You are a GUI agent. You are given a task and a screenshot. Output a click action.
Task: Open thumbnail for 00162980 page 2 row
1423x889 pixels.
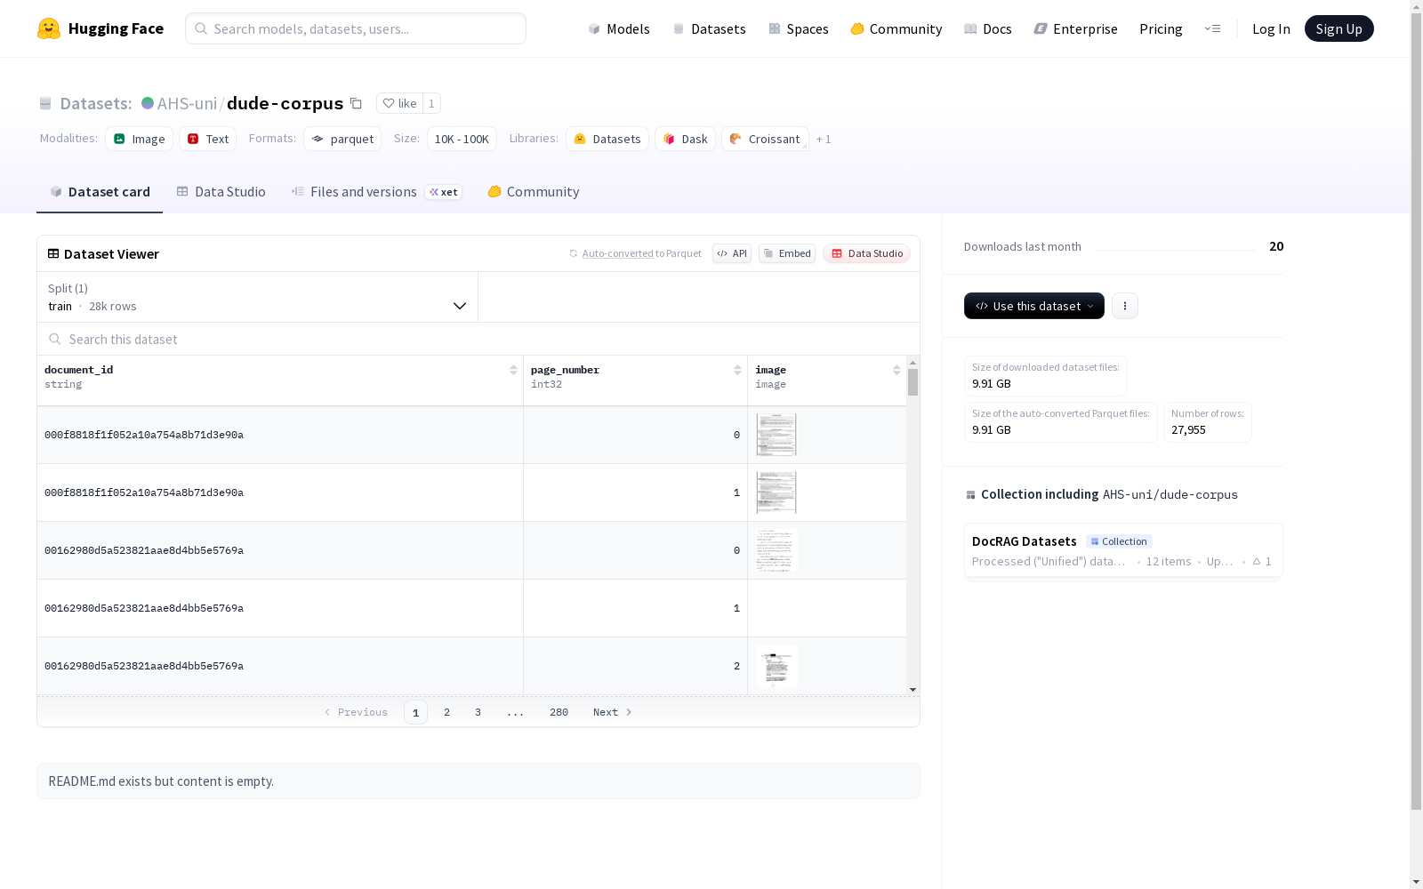776,666
